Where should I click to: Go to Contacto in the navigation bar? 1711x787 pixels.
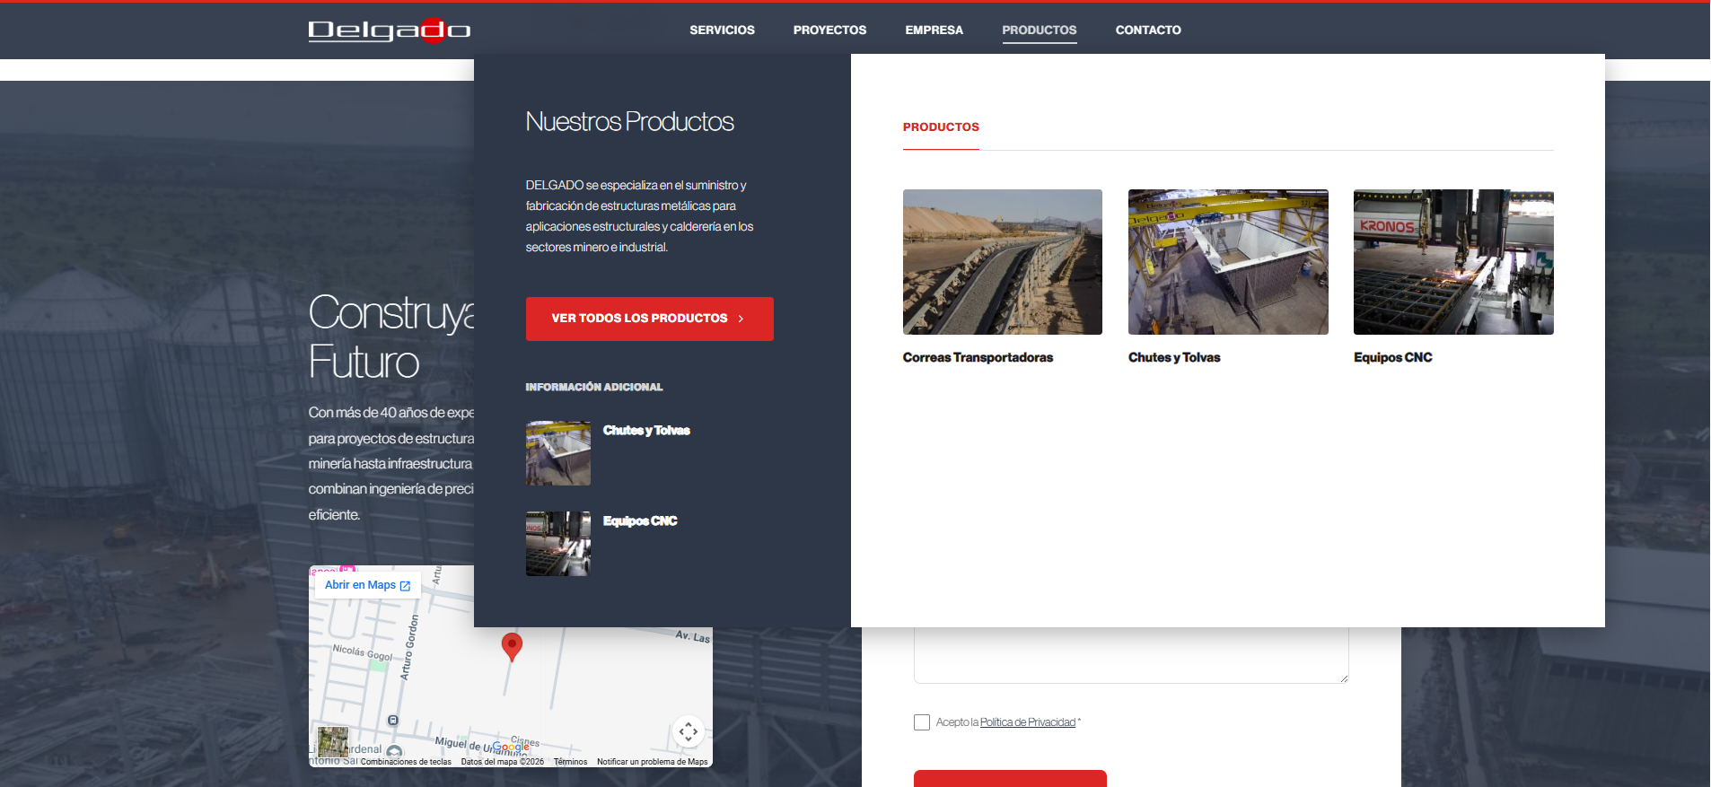click(x=1147, y=31)
